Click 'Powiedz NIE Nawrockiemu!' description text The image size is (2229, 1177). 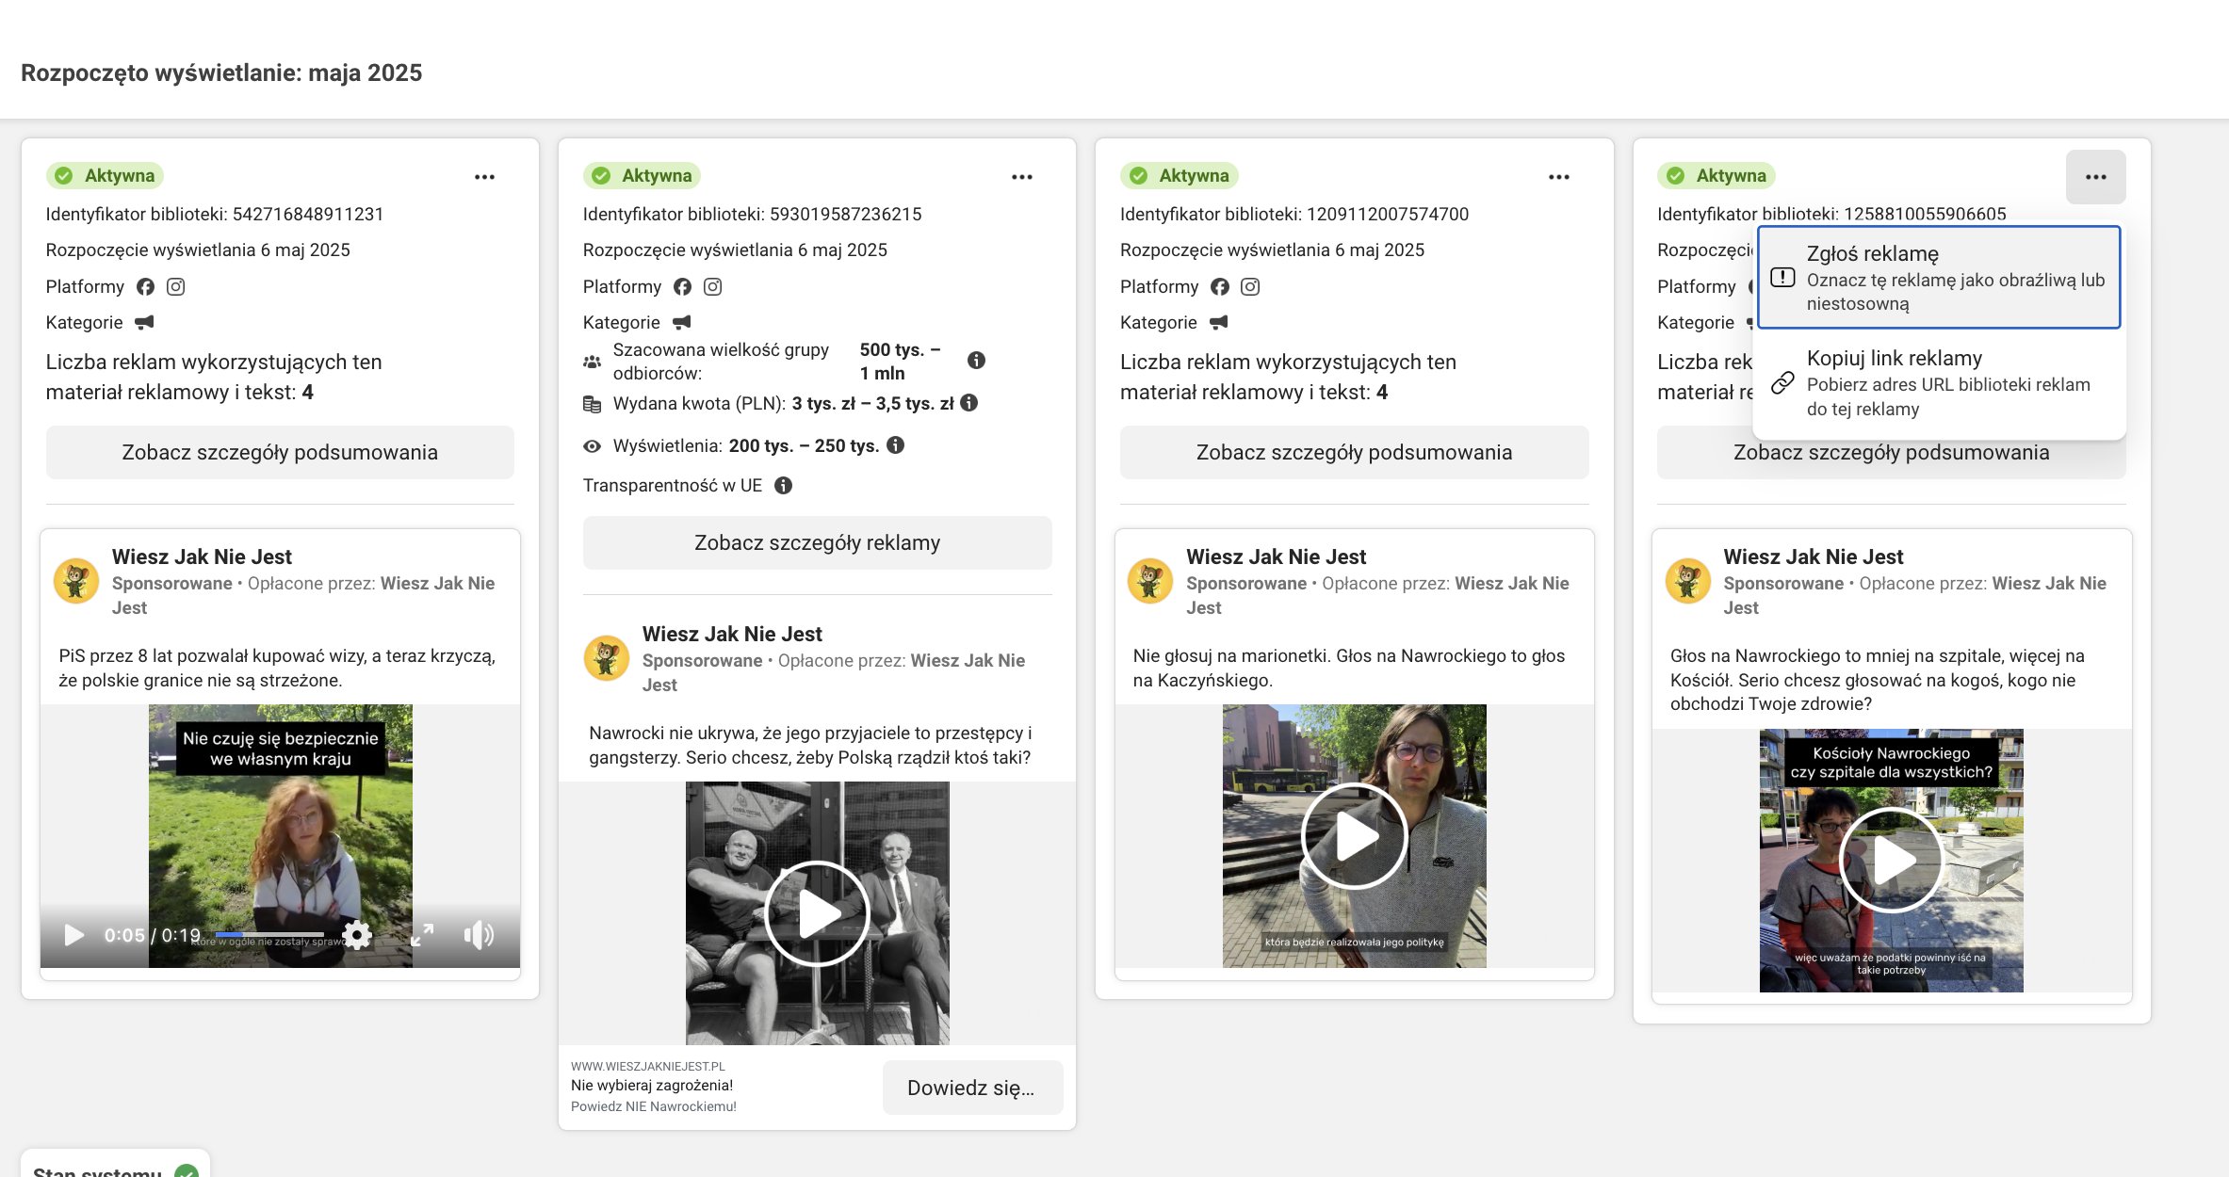pos(653,1106)
